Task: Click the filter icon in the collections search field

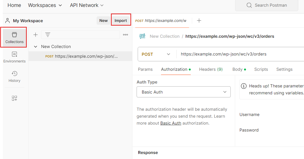Action: point(48,35)
